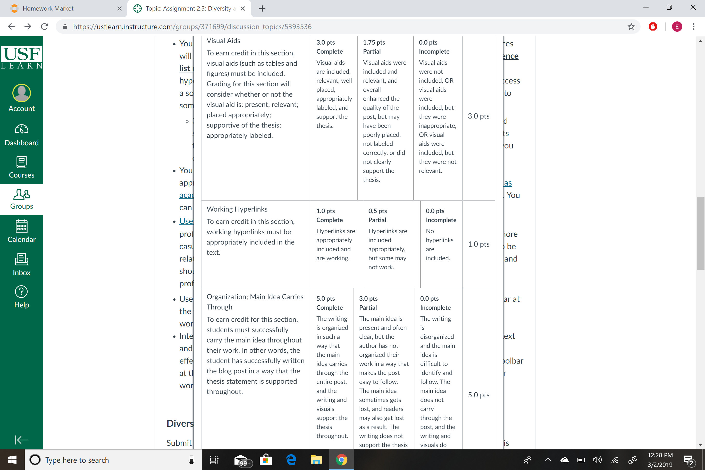705x470 pixels.
Task: Open the Action Center notifications
Action: point(689,460)
